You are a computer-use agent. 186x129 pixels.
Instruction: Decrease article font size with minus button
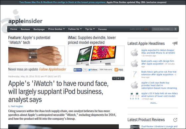pyautogui.click(x=123, y=78)
